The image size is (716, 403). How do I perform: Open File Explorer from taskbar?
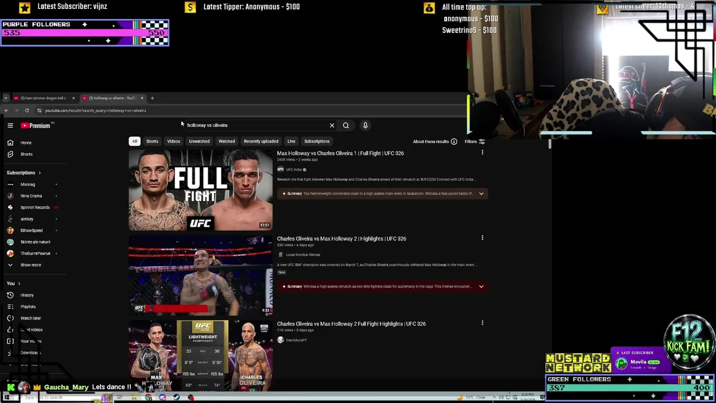point(134,397)
